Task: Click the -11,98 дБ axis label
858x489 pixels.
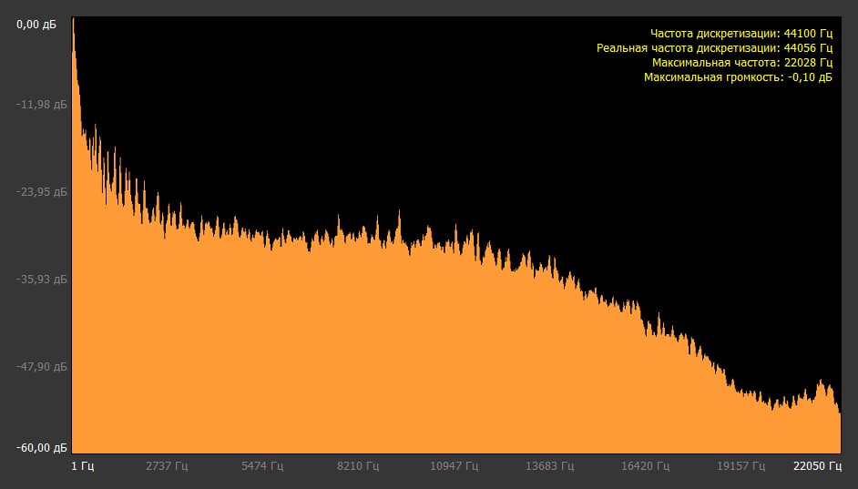Action: (x=42, y=105)
